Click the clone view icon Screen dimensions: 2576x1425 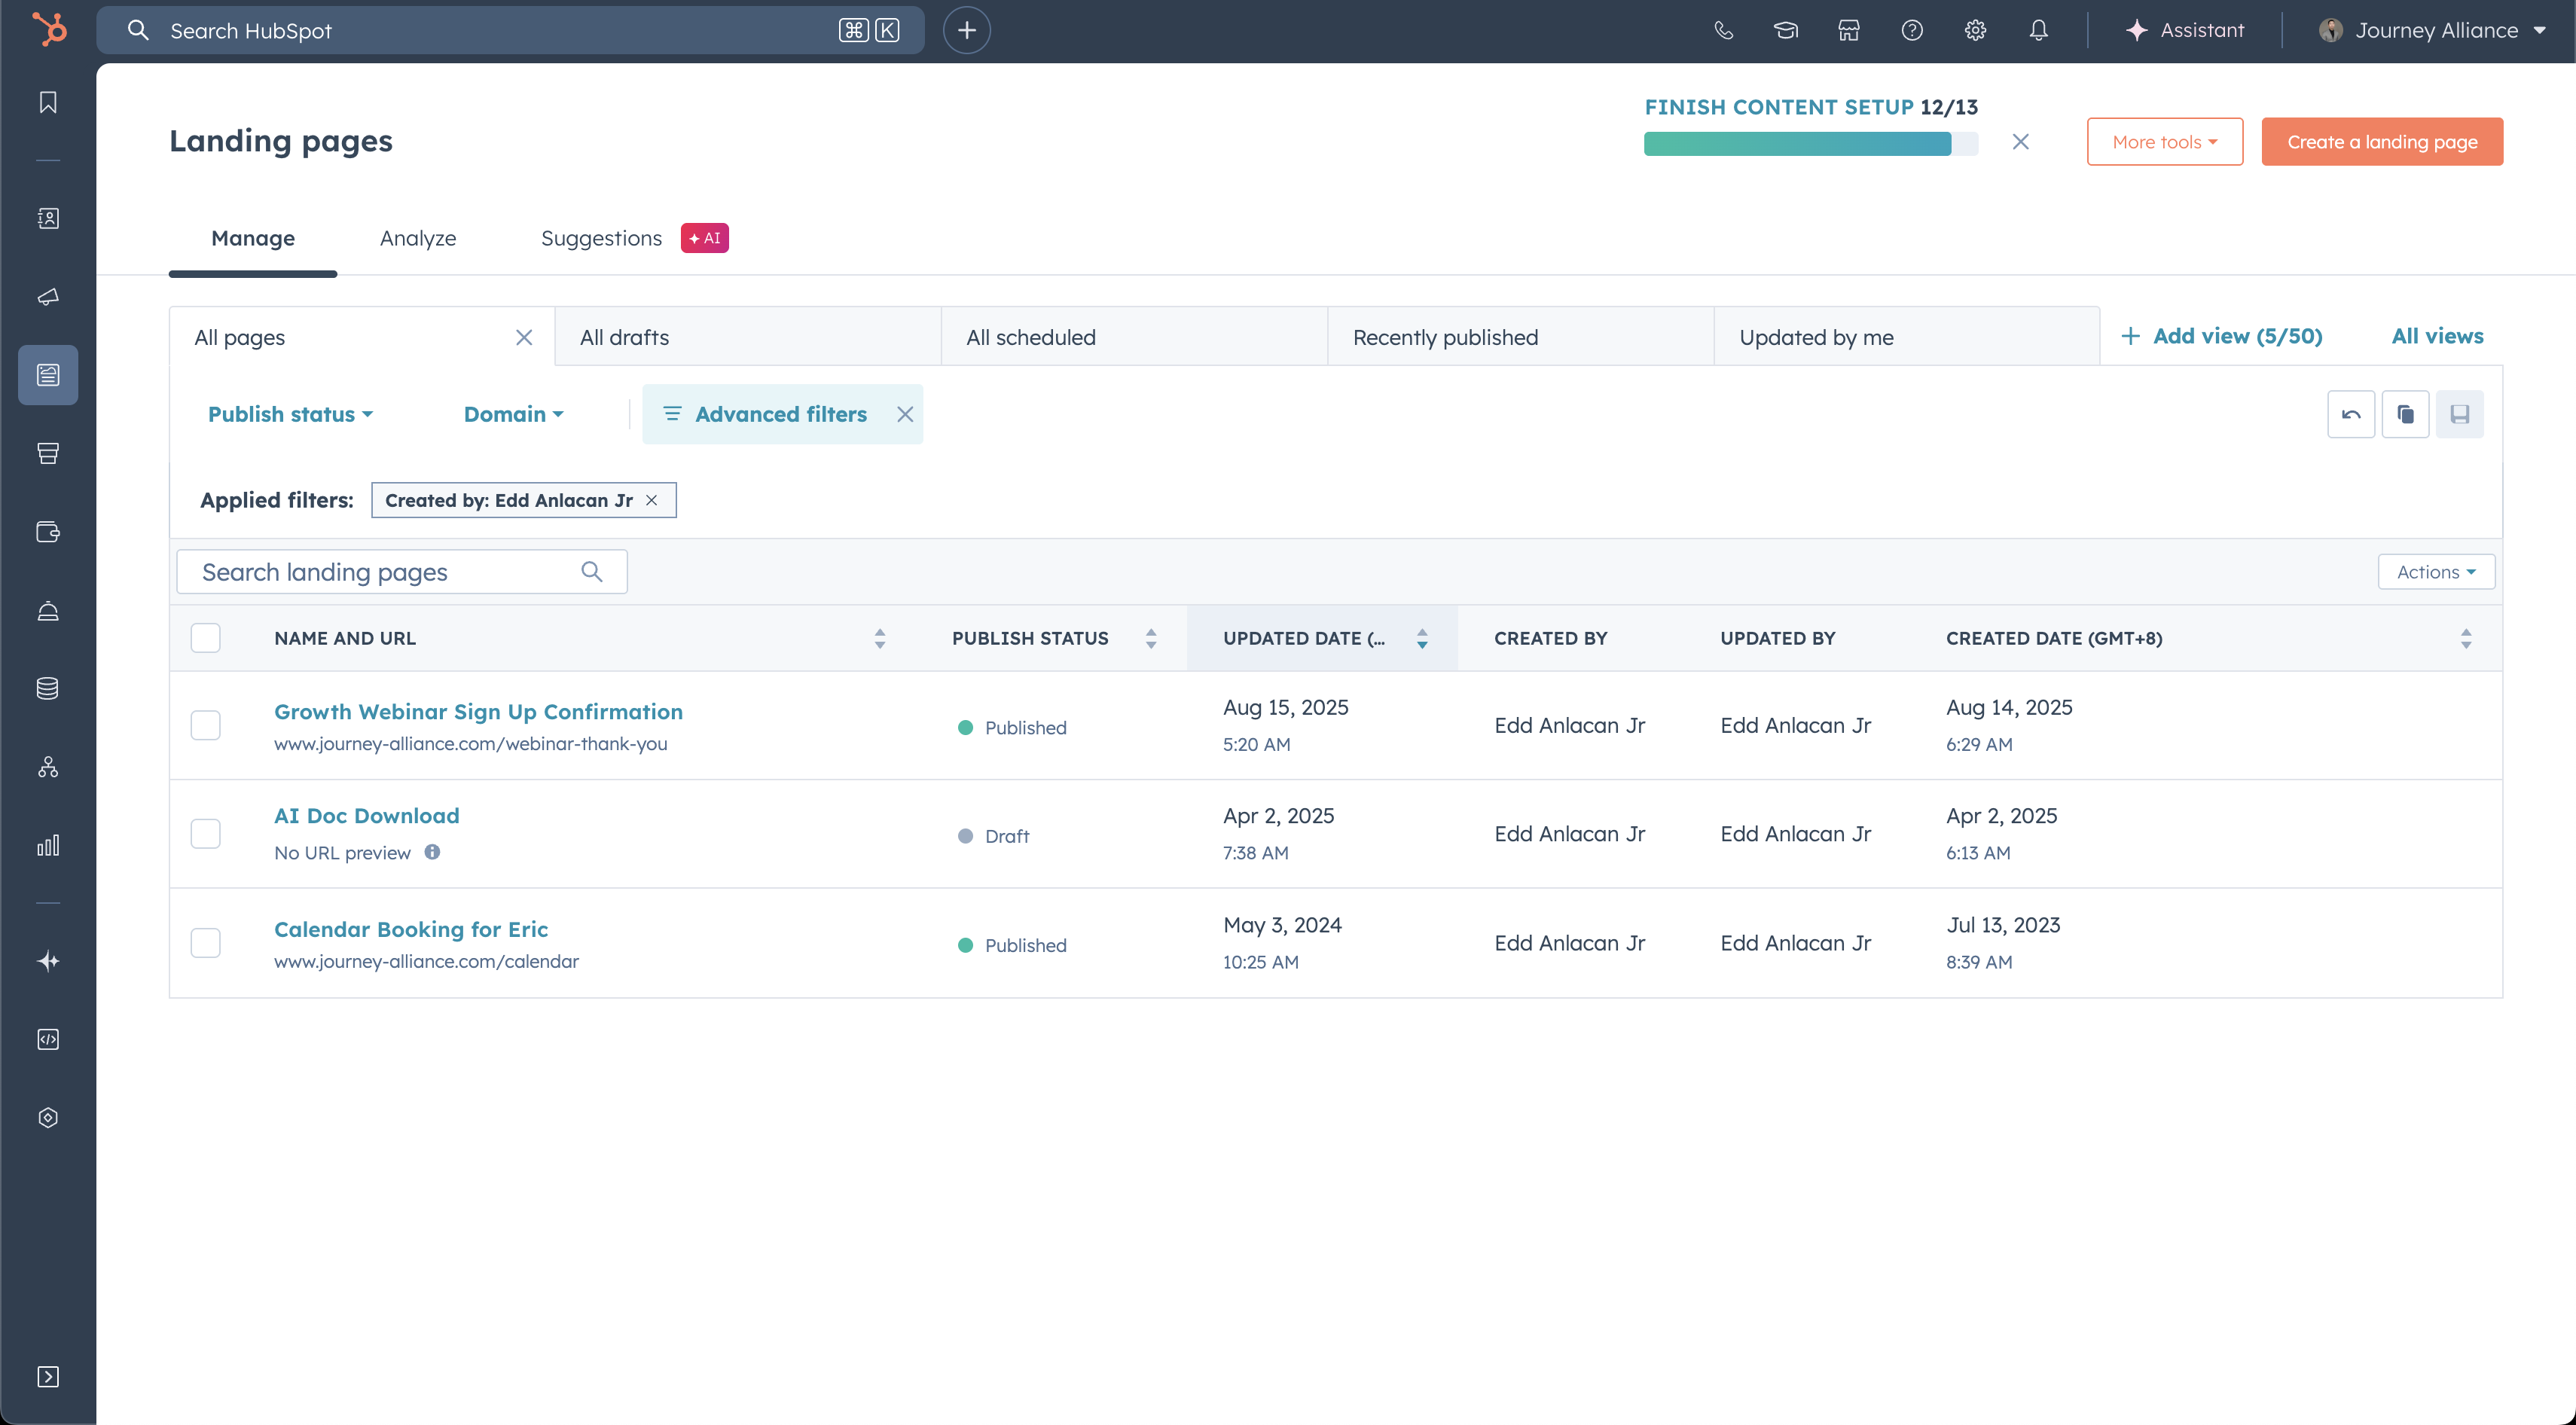[2405, 414]
